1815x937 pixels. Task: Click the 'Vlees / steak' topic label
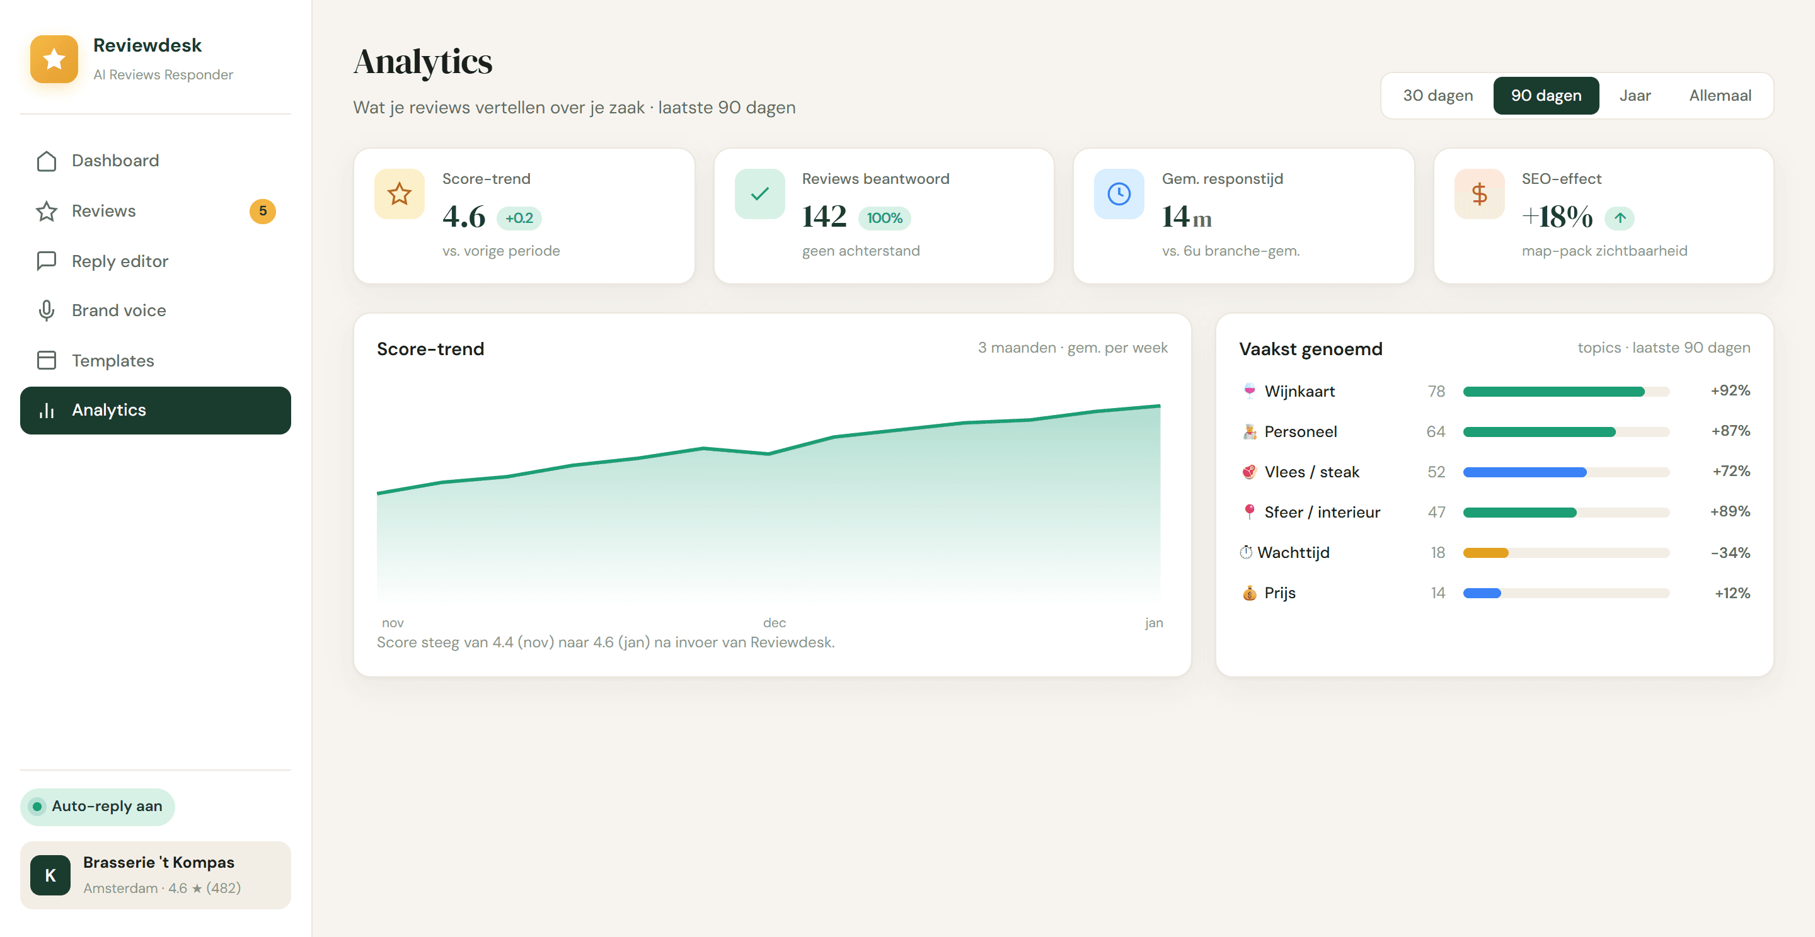click(x=1311, y=472)
